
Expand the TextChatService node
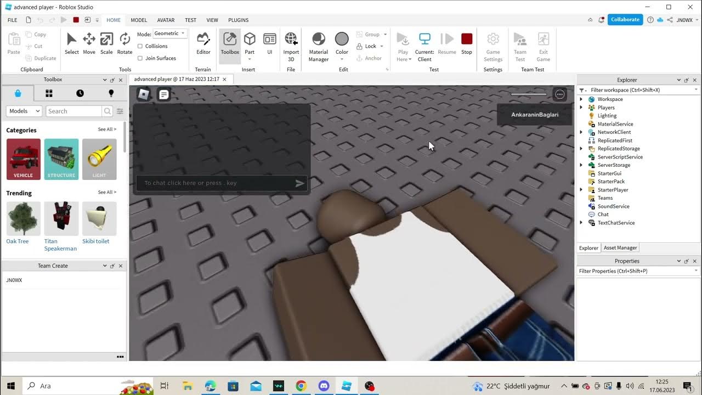pos(581,223)
